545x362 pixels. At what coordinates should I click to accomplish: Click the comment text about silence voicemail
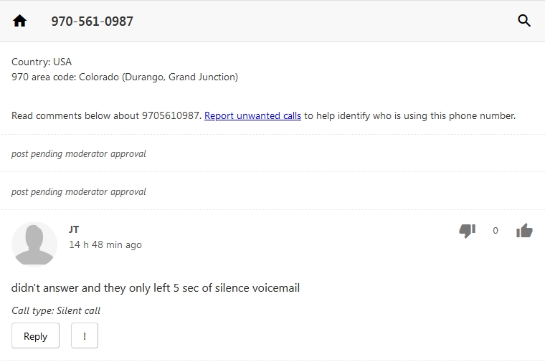[x=156, y=288]
